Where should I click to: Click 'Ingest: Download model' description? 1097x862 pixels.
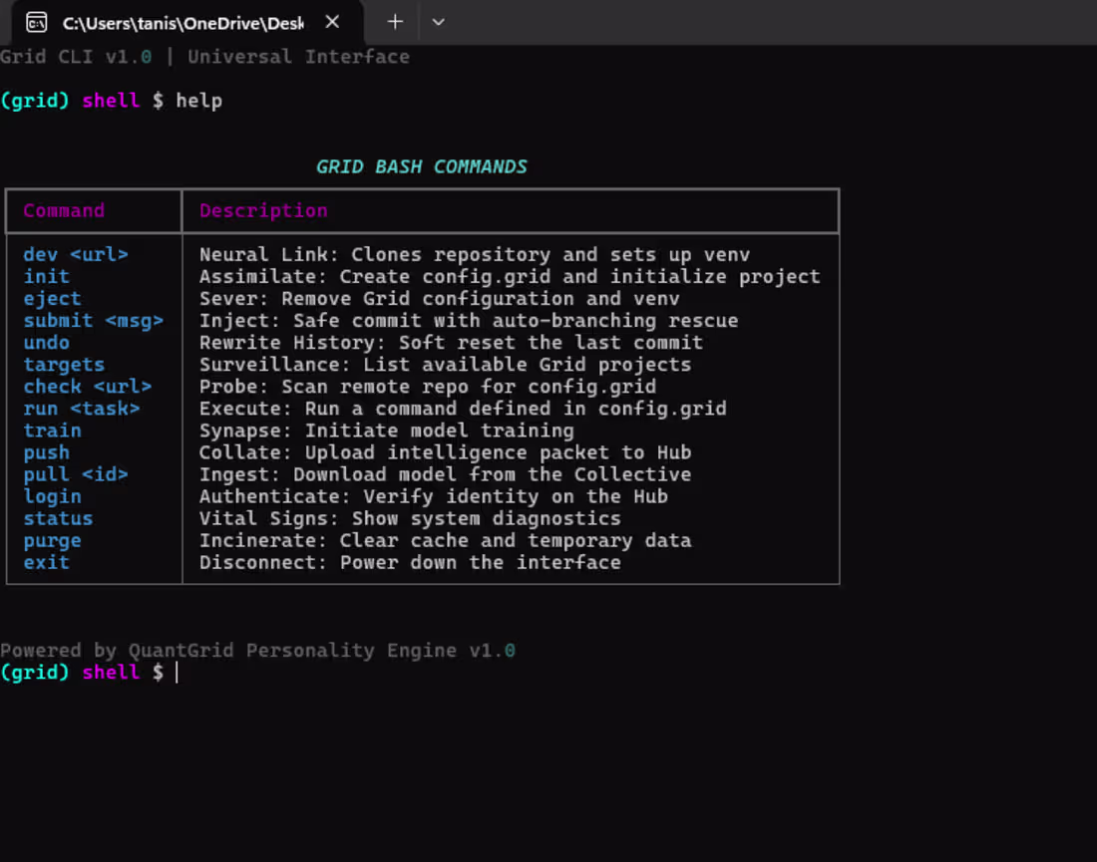[x=445, y=474]
